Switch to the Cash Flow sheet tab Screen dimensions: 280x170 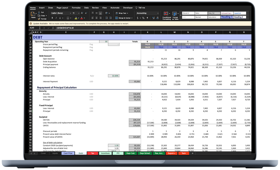[68, 153]
